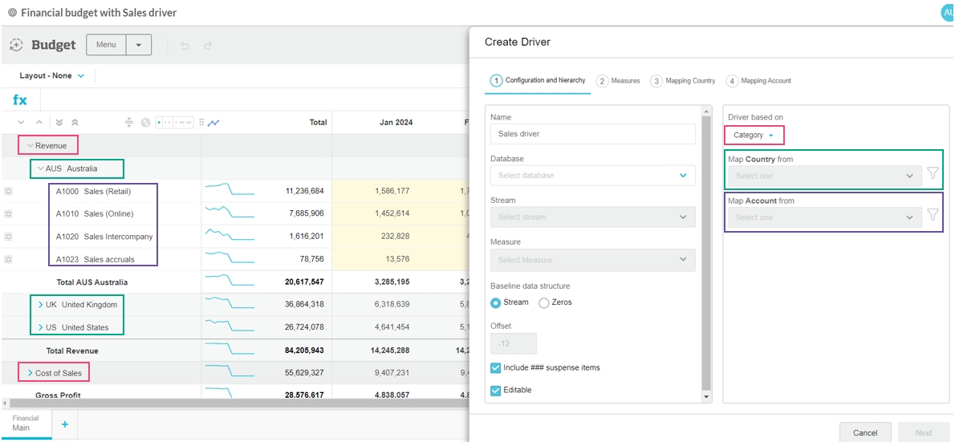This screenshot has width=955, height=442.
Task: Click the fx formula icon
Action: pos(20,100)
